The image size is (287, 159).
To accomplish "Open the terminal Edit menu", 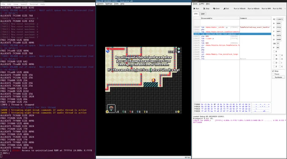I will [x=9, y=4].
